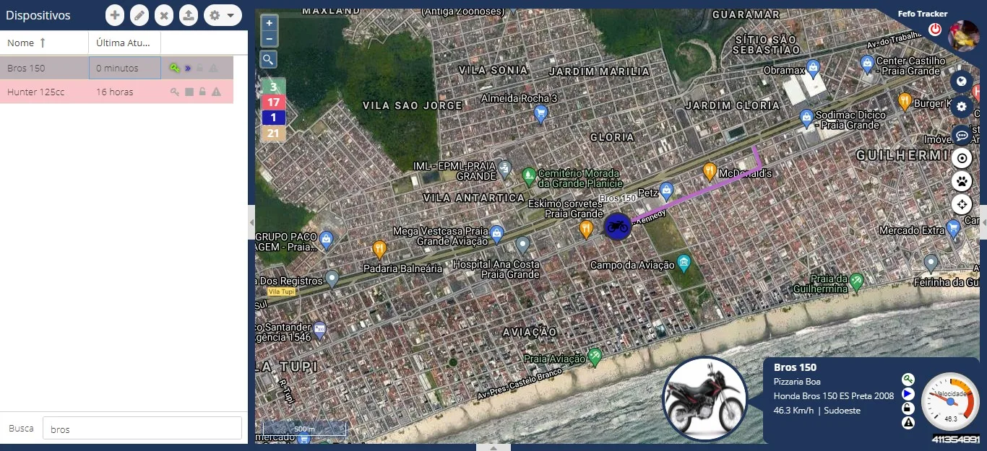Click the '46.3 Km/h | Sudoeste' text
Screen dimensions: 987x451
point(817,411)
